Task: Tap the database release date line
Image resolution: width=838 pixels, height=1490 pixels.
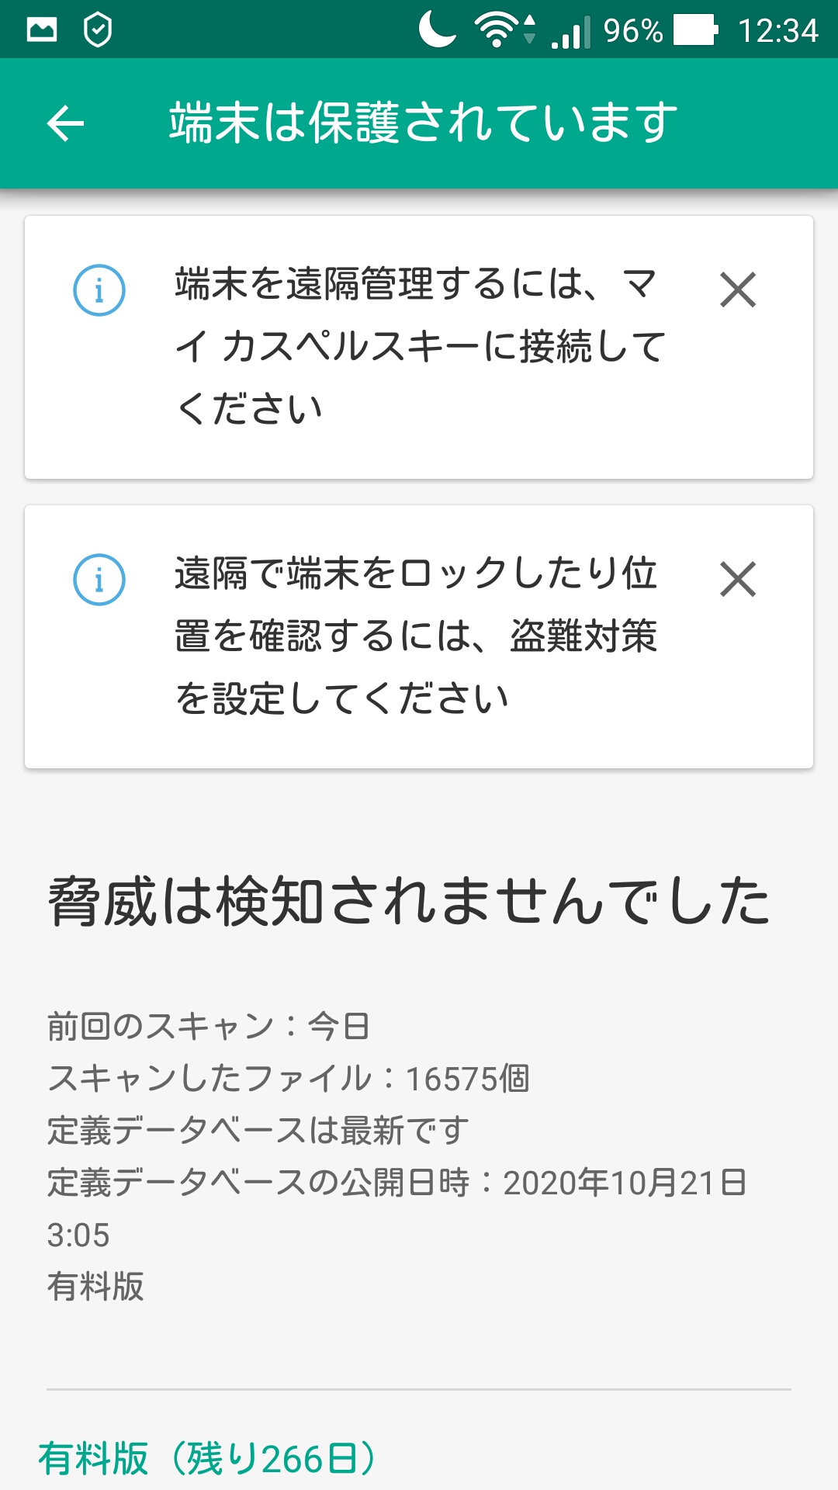Action: point(396,1183)
